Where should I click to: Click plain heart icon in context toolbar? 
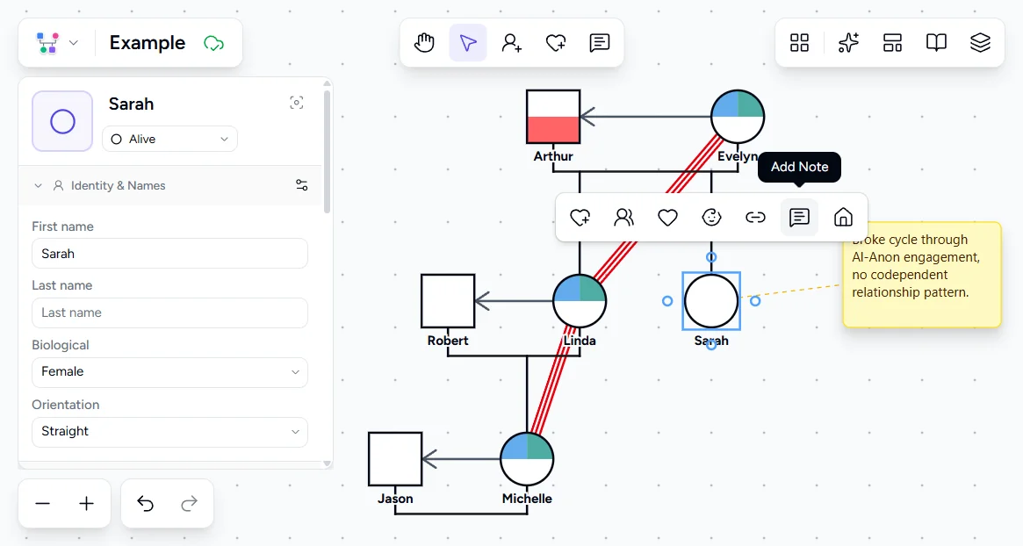(x=667, y=217)
